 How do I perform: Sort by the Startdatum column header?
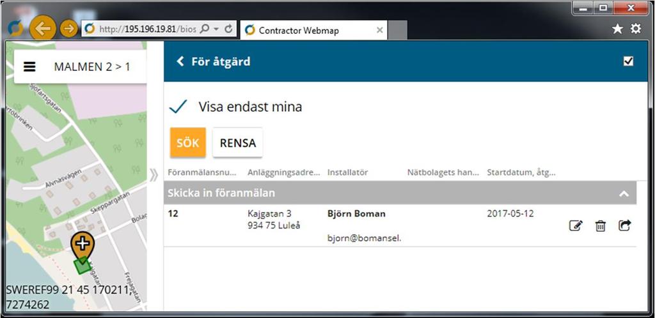coord(521,172)
